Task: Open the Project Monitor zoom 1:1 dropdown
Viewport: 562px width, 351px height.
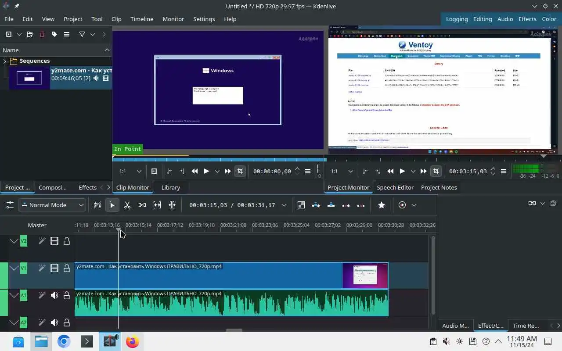Action: [342, 171]
